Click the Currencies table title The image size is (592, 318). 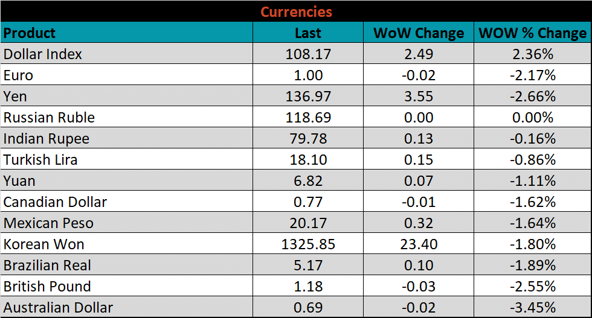tap(296, 11)
